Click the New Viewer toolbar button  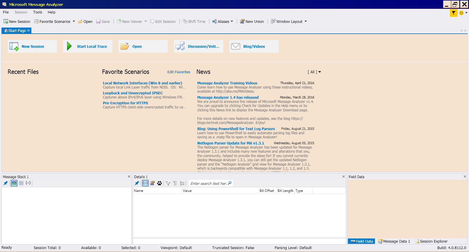point(129,21)
